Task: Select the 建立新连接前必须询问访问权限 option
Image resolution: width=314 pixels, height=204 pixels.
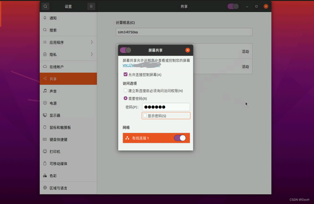Action: click(x=125, y=90)
